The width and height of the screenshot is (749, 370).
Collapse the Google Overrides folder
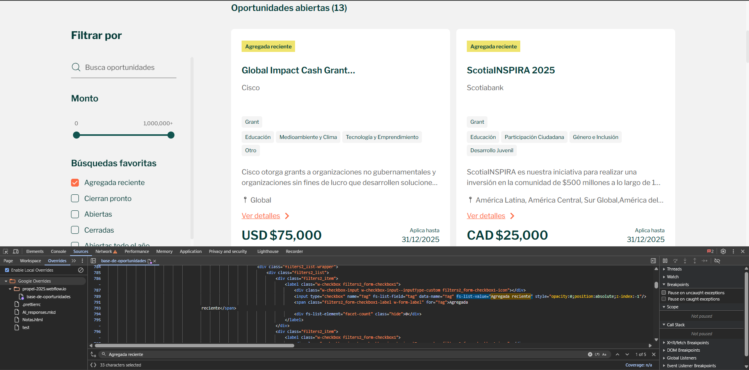(6, 281)
